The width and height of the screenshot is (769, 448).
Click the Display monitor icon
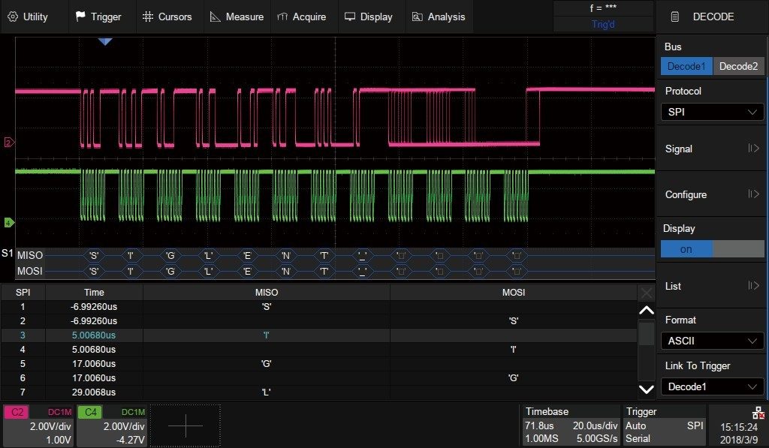coord(350,17)
